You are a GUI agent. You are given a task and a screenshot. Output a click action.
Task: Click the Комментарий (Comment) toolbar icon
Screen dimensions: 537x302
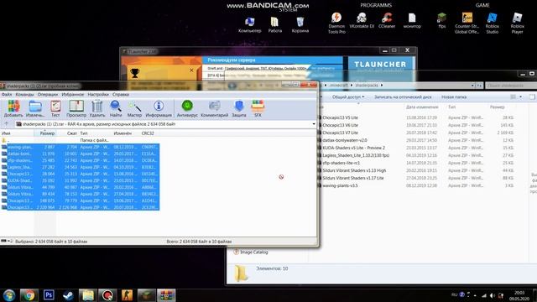click(x=215, y=108)
